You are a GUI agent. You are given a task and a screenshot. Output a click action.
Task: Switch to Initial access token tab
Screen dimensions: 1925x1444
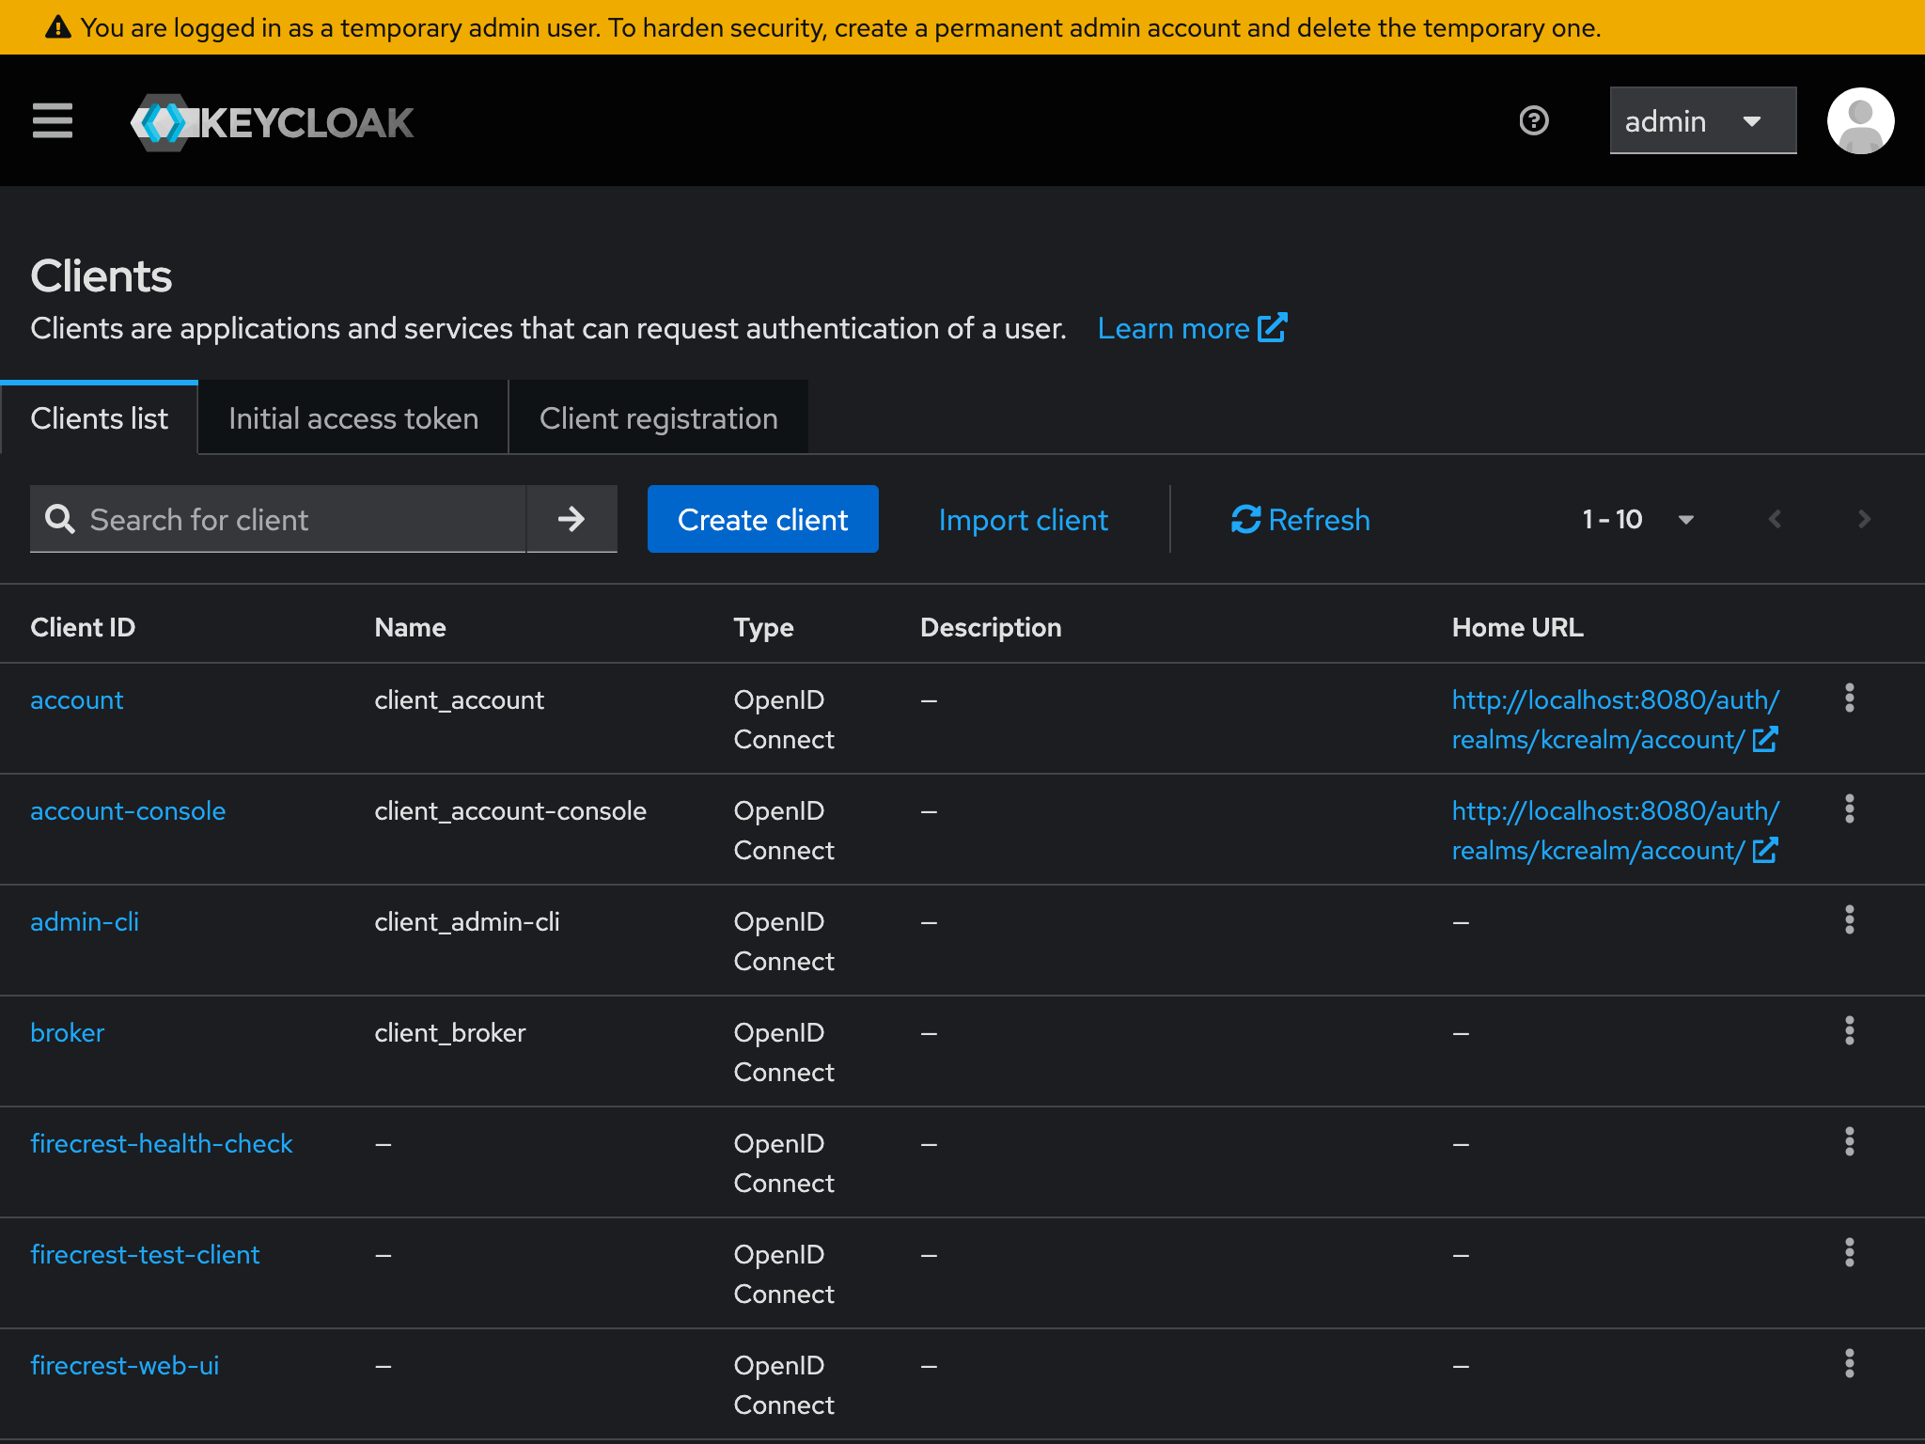coord(353,418)
